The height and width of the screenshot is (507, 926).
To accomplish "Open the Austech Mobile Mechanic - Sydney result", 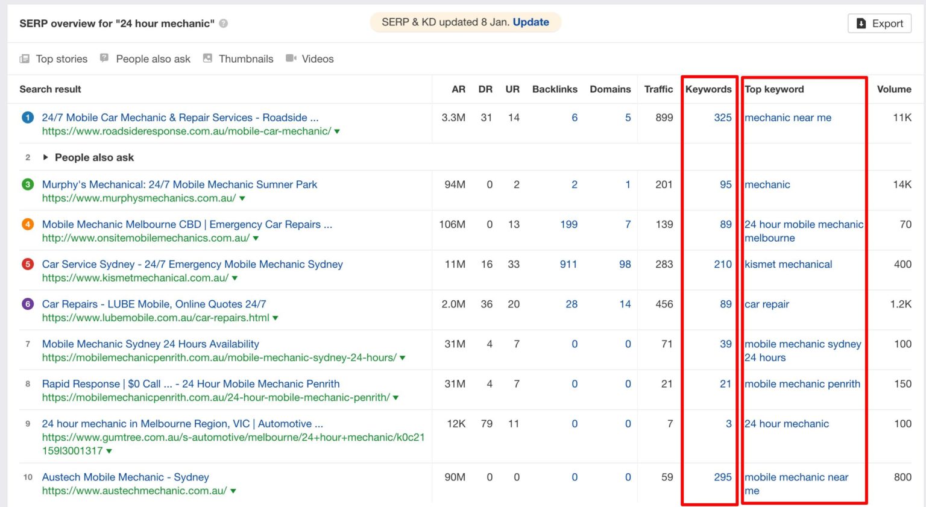I will [125, 477].
